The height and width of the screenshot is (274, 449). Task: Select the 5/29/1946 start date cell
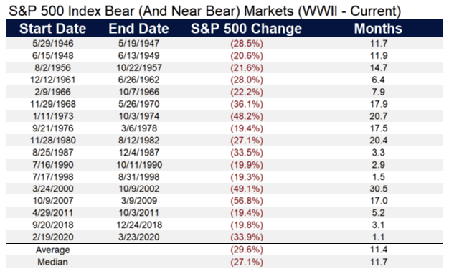tap(52, 44)
